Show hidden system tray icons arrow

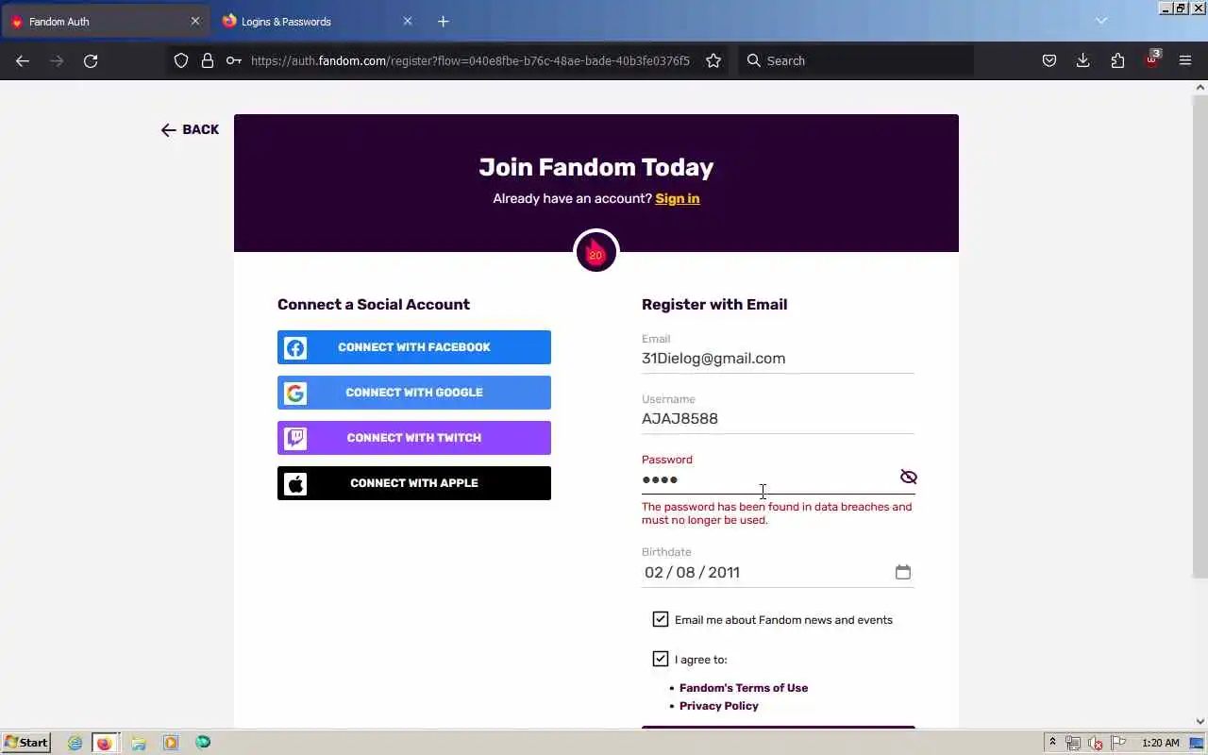point(1052,743)
